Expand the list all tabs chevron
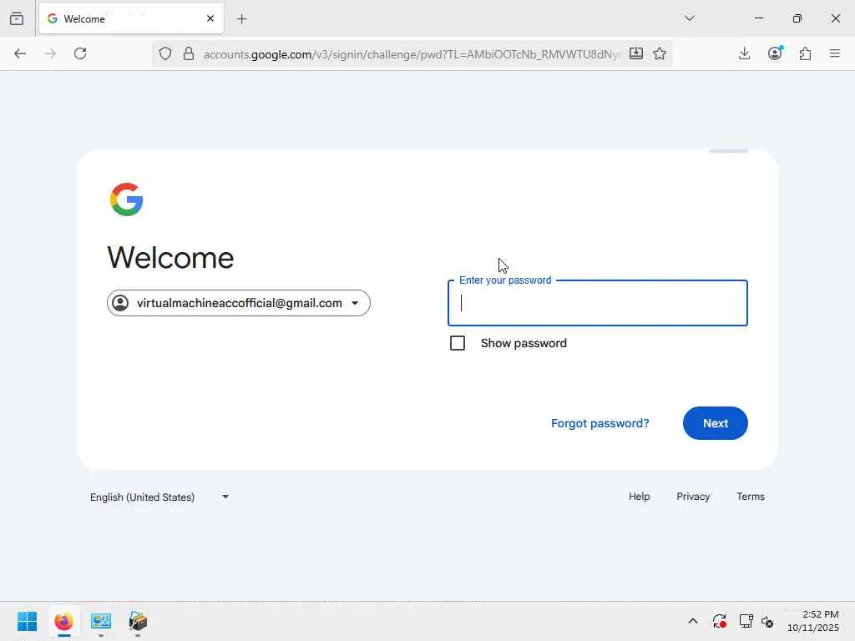The image size is (855, 641). [689, 18]
